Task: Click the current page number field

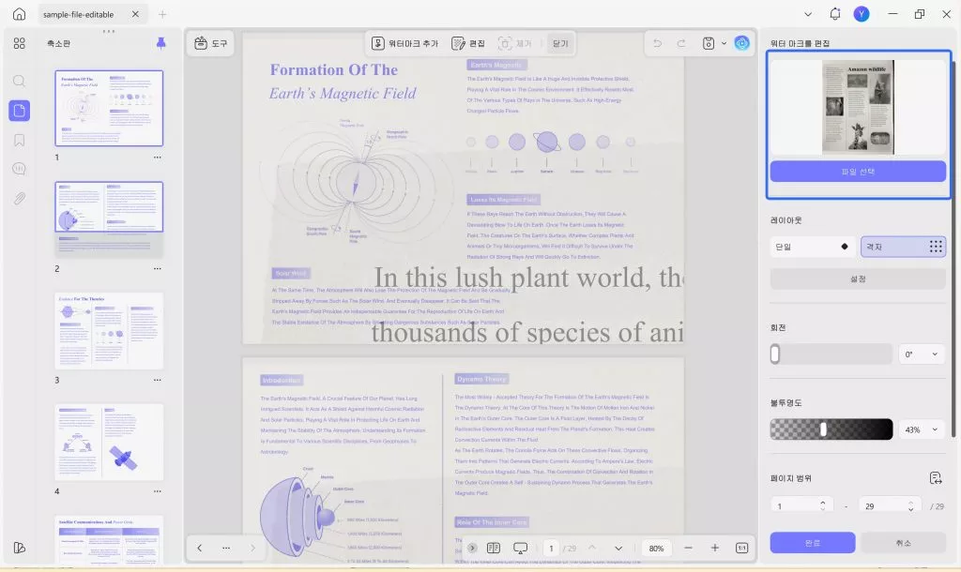Action: pos(551,549)
